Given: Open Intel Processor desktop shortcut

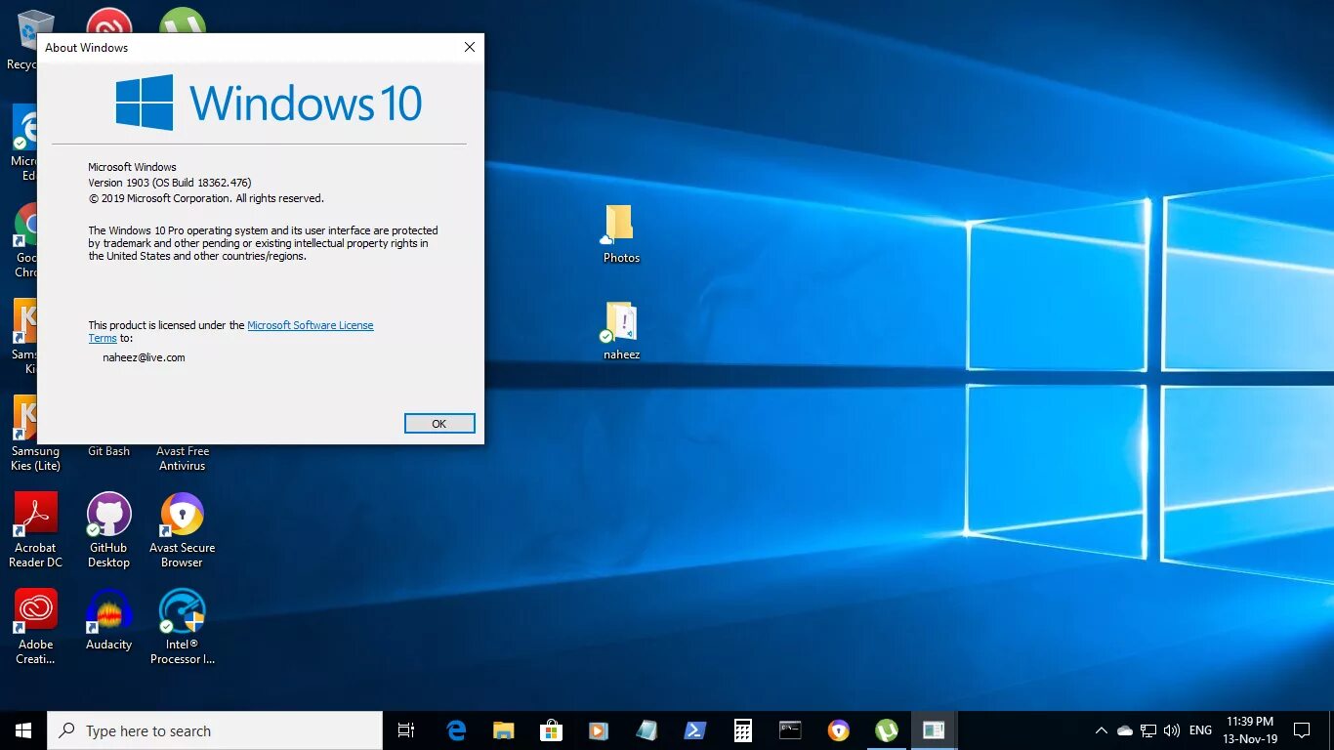Looking at the screenshot, I should click(182, 627).
